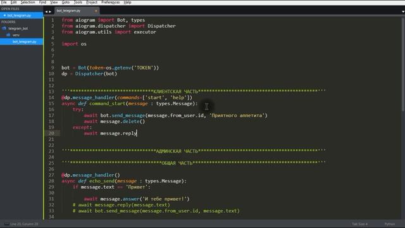Click the venv folder icon
405x228 pixels.
coord(8,35)
